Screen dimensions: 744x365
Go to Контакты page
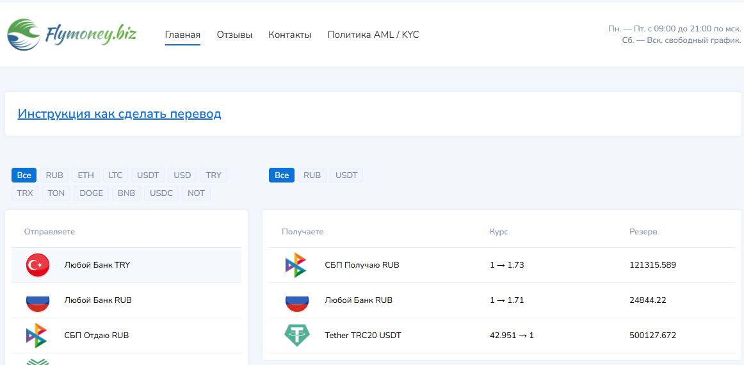[x=290, y=35]
